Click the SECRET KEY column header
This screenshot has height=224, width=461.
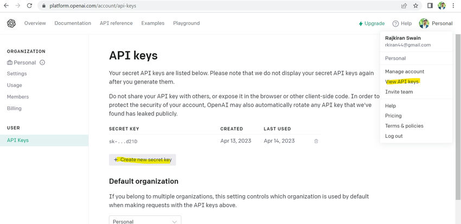[x=124, y=129]
